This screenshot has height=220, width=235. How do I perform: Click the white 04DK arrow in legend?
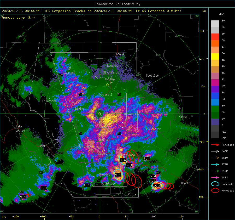tap(215, 151)
